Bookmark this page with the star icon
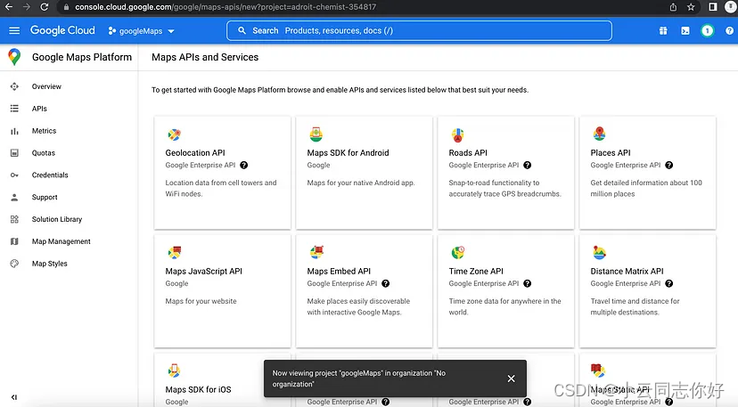 coord(691,7)
